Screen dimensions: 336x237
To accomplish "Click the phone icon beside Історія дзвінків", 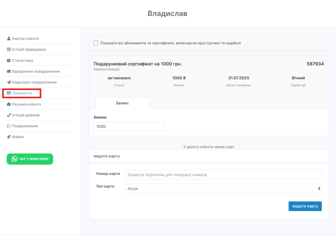I will click(x=9, y=115).
